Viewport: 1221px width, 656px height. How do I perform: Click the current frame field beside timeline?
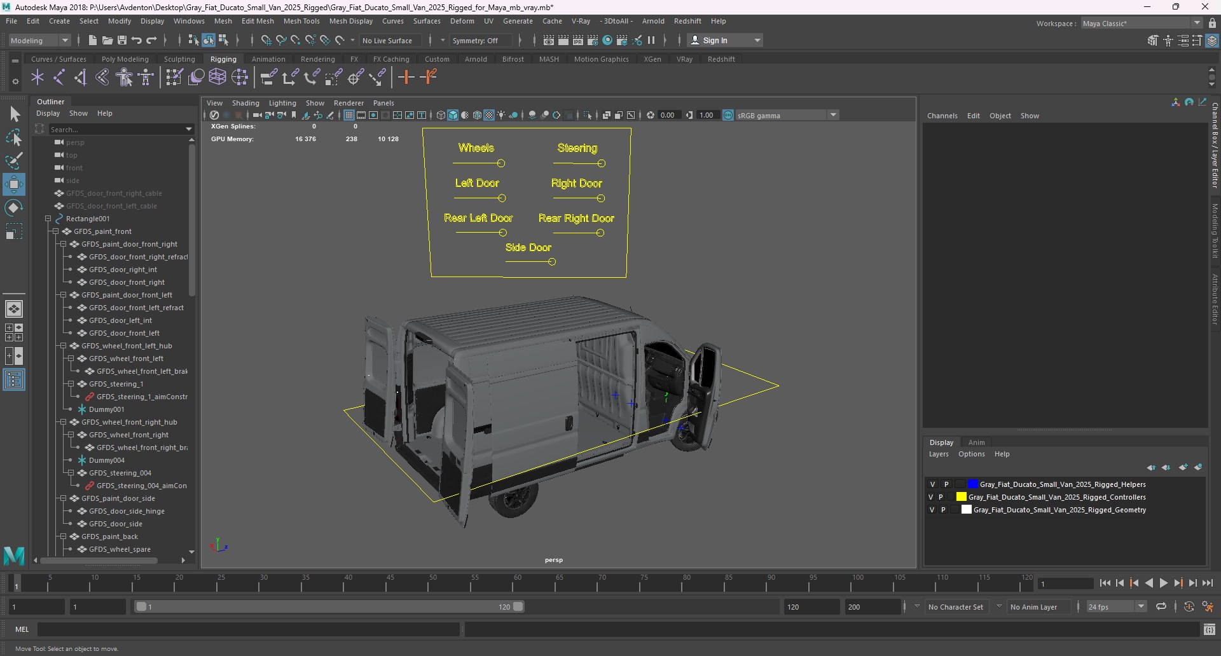1065,583
